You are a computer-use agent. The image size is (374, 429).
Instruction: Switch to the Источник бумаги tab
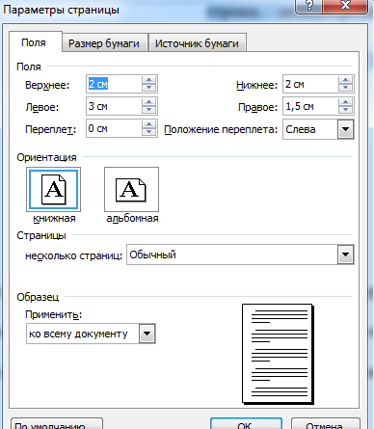[197, 43]
